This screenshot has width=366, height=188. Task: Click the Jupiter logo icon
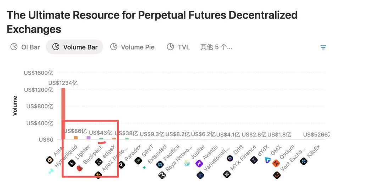pos(187,163)
